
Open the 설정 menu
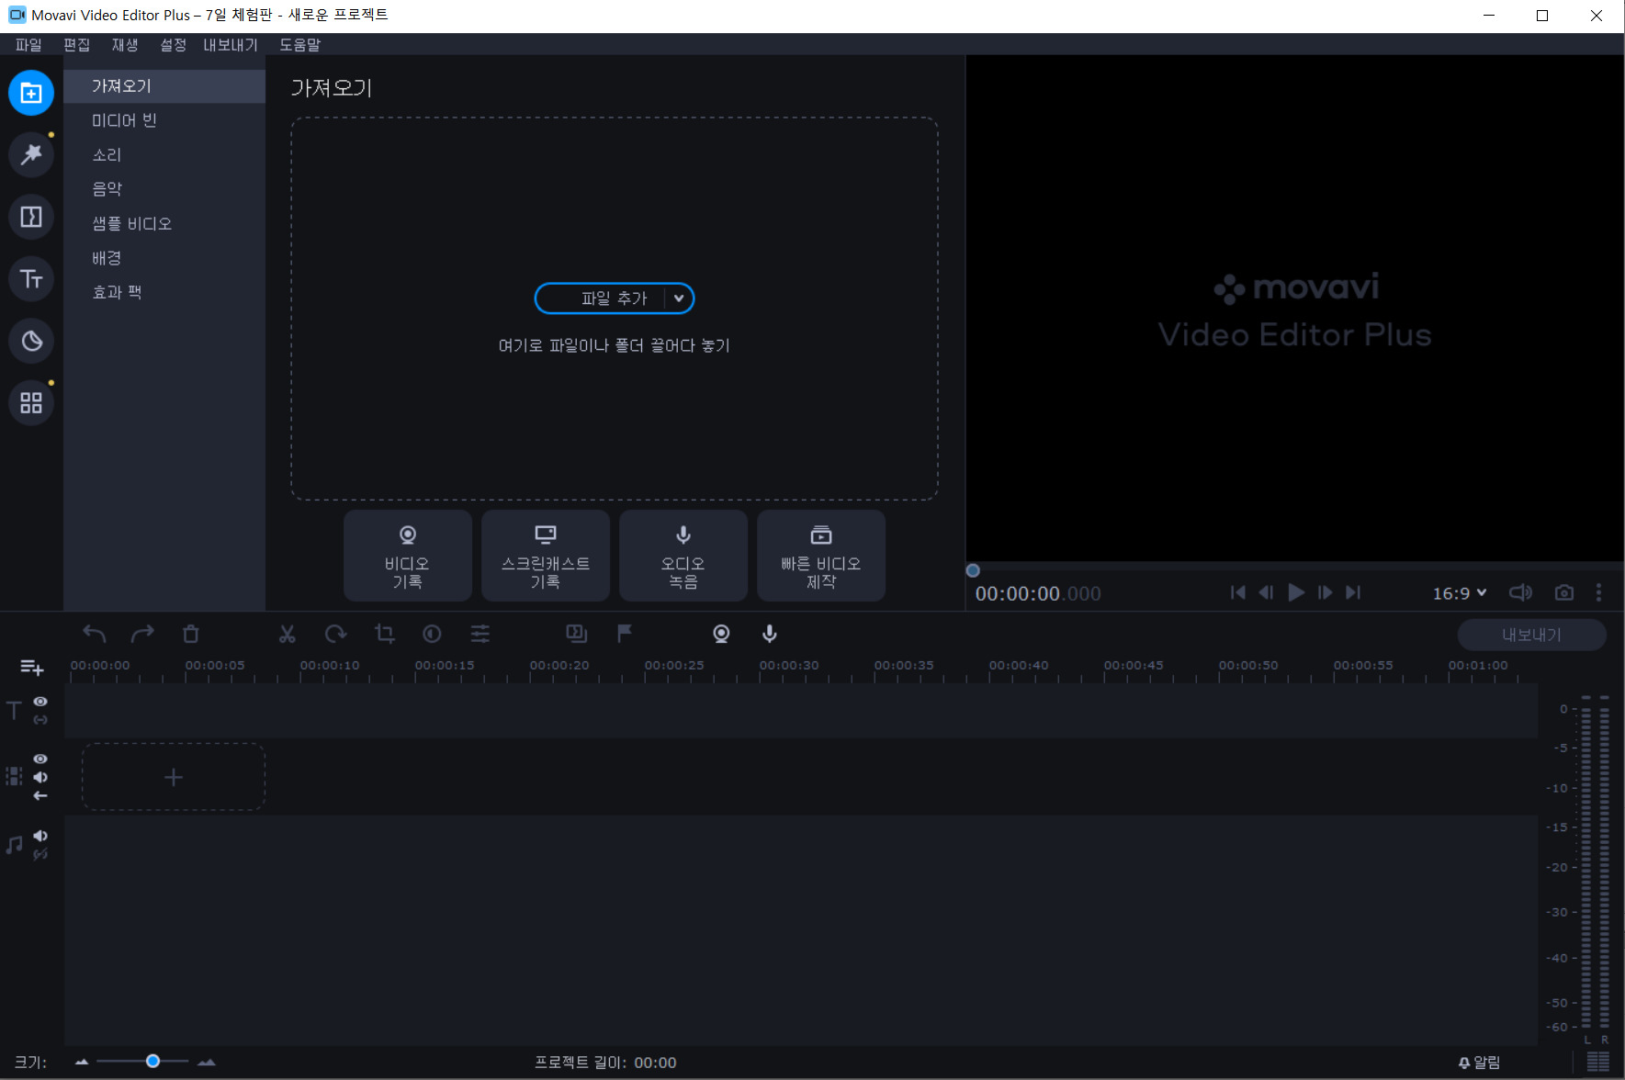[173, 45]
